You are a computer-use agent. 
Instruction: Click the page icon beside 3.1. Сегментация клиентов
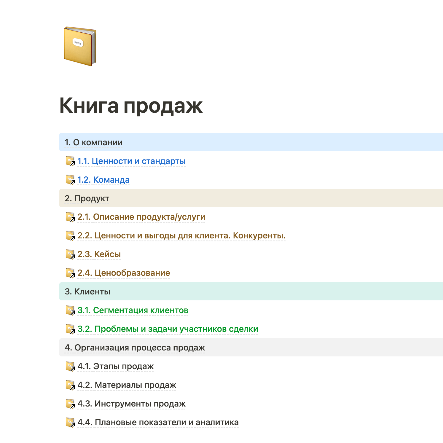(x=70, y=310)
